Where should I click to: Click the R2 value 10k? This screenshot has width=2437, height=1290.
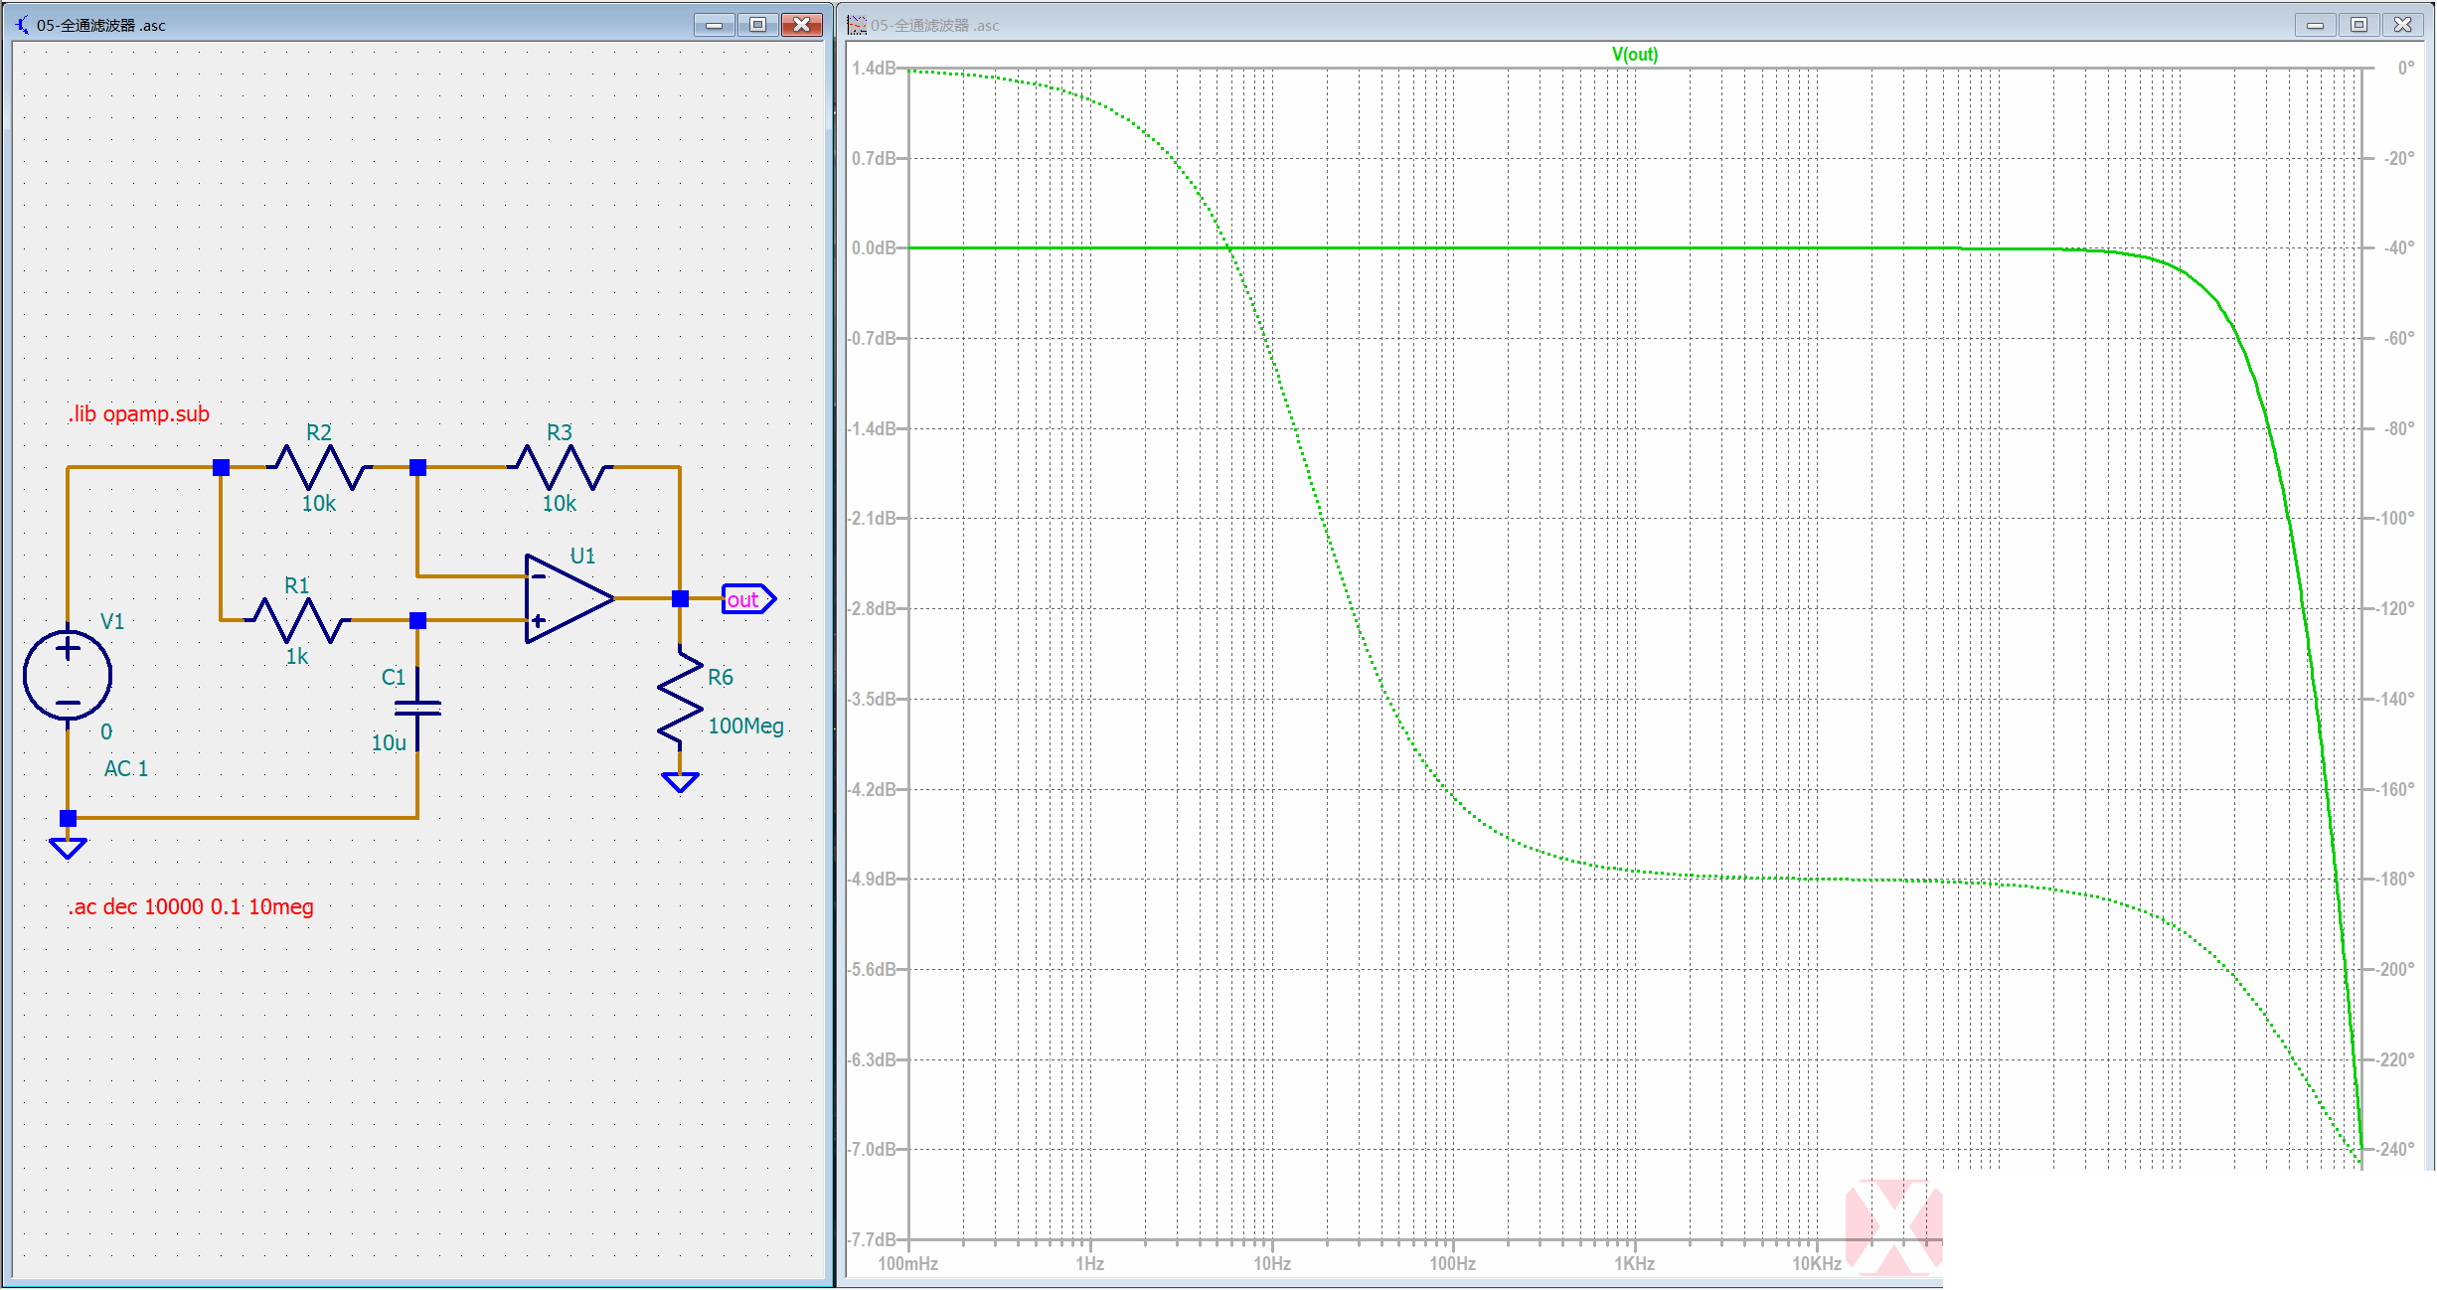pyautogui.click(x=319, y=504)
